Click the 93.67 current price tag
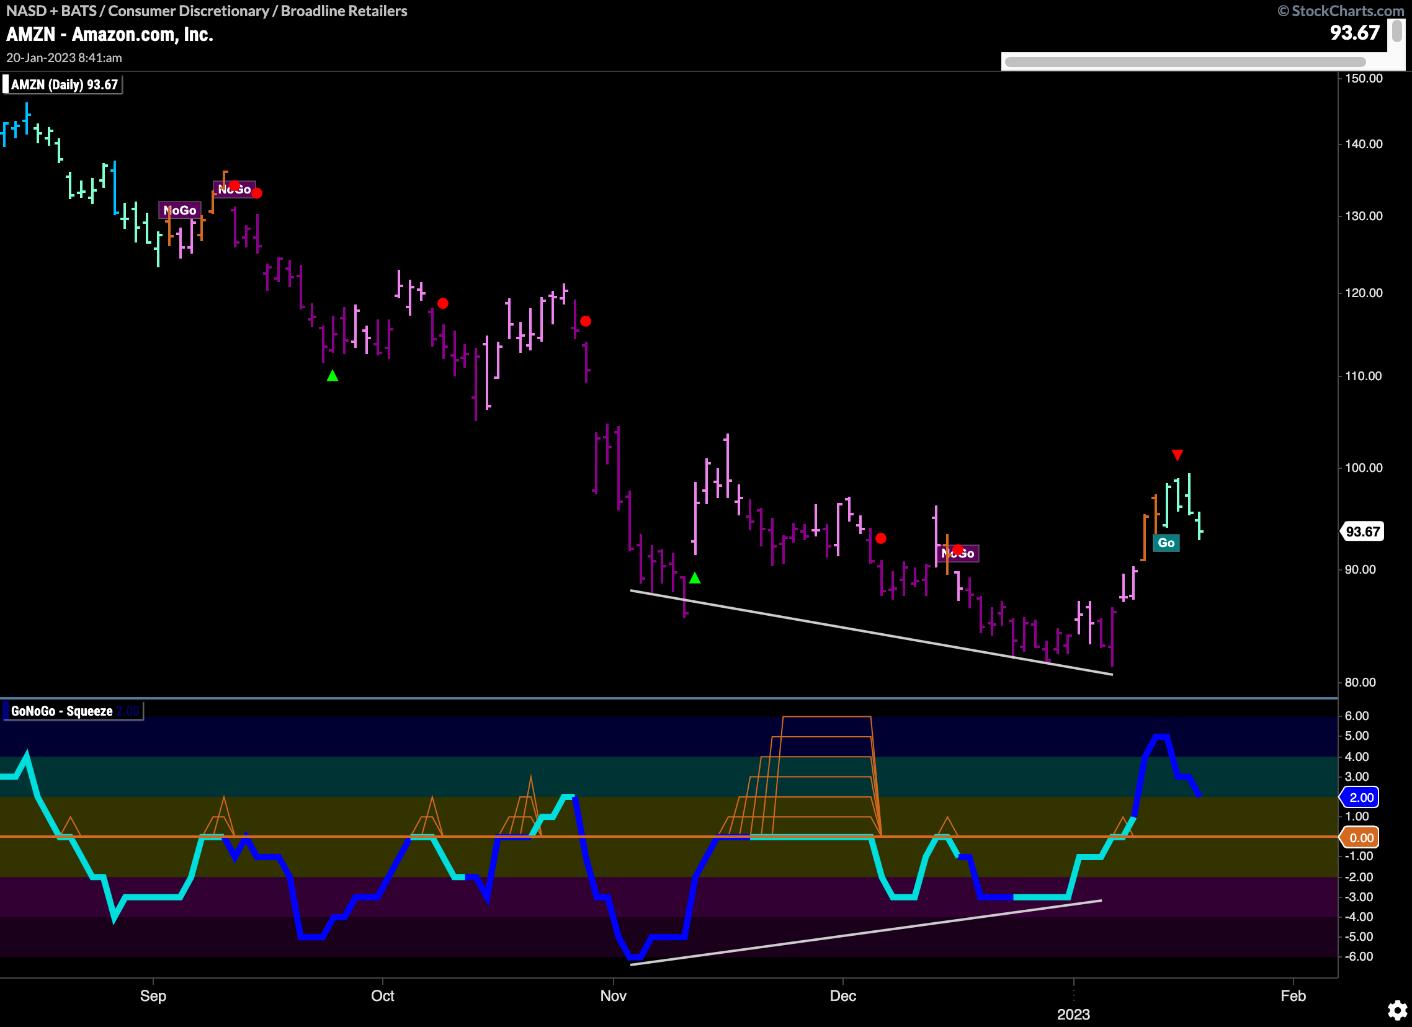1412x1027 pixels. pyautogui.click(x=1362, y=531)
